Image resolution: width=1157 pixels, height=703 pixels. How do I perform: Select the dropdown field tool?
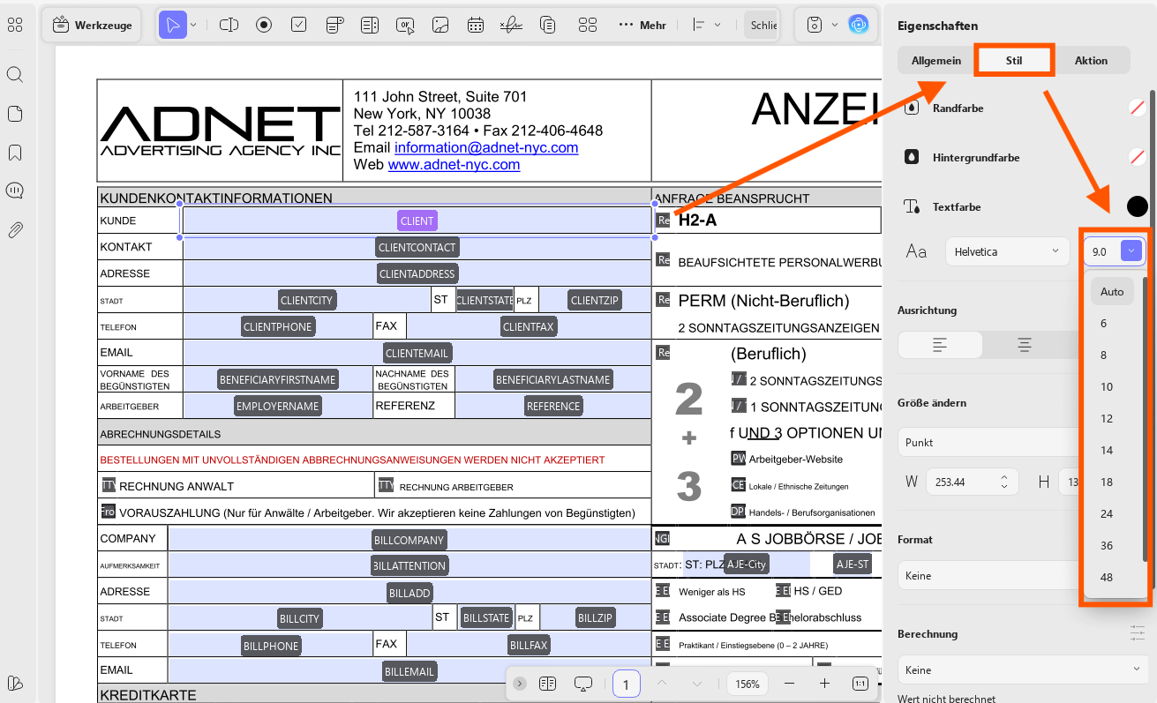point(334,25)
